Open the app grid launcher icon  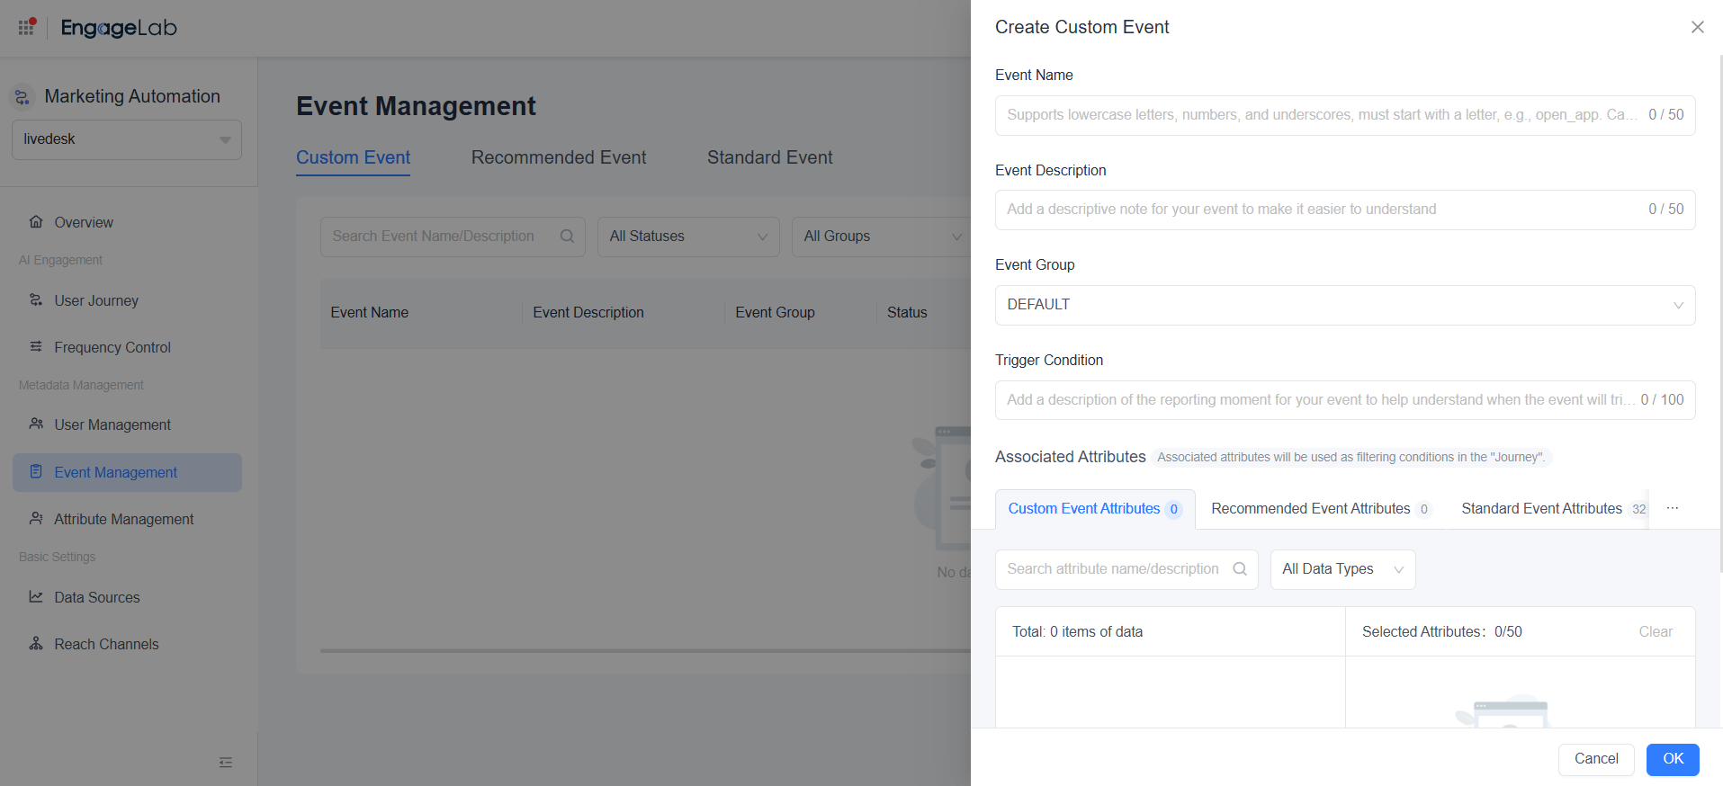click(x=26, y=27)
